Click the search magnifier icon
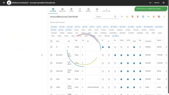The width and height of the screenshot is (169, 95). point(115,17)
